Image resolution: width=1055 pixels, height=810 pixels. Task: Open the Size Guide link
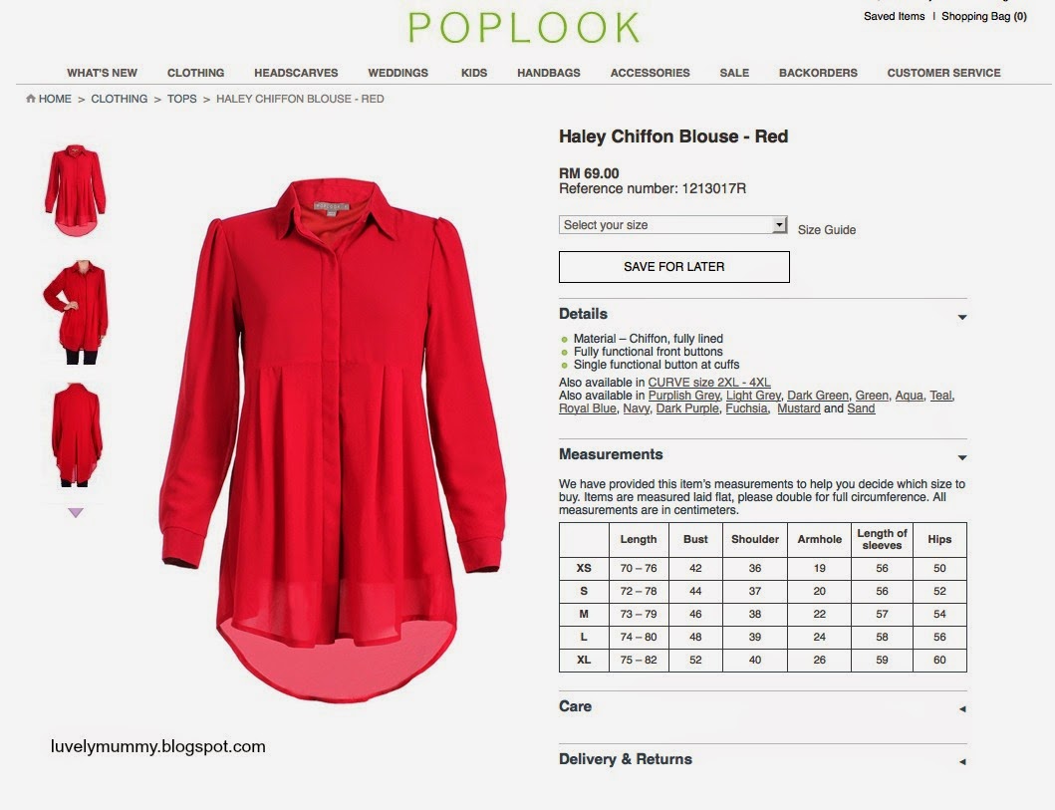click(827, 229)
